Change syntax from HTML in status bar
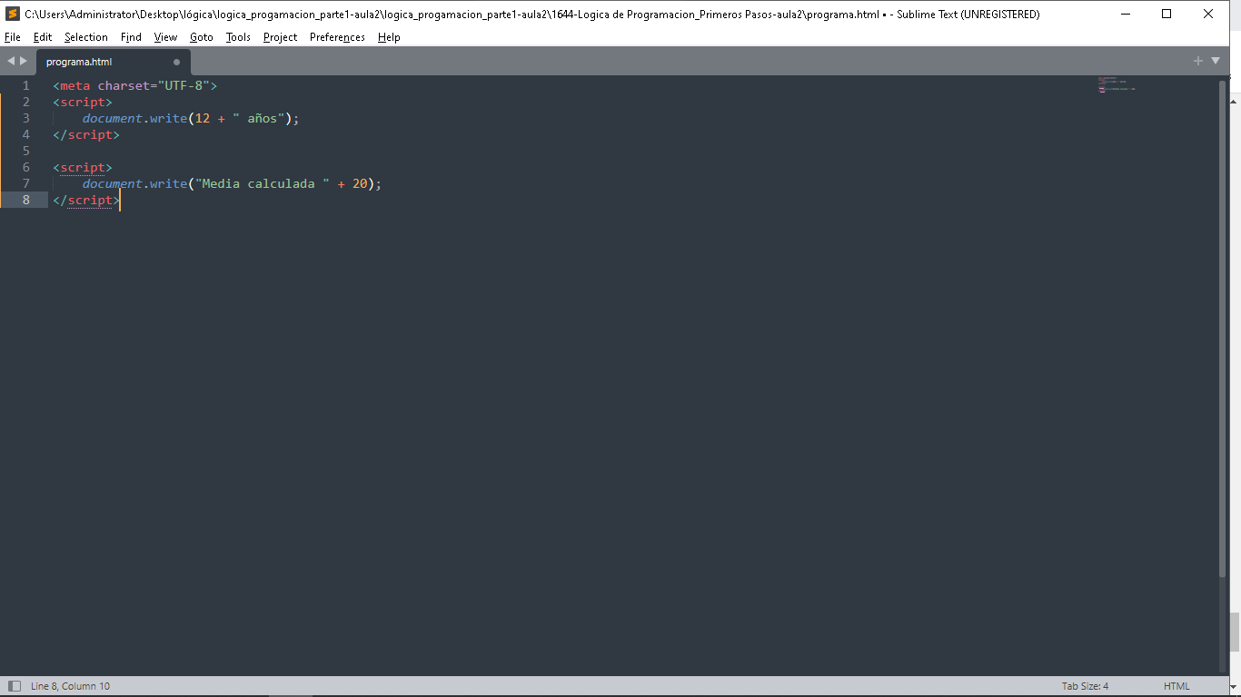 (x=1176, y=686)
